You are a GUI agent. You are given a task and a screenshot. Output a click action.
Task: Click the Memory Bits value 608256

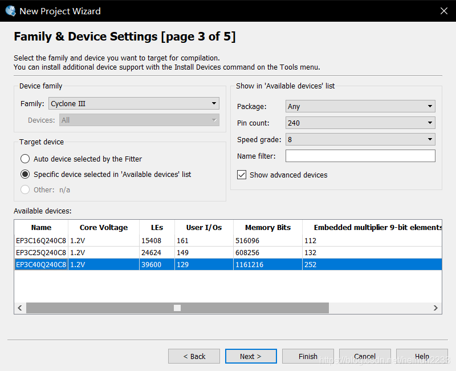point(247,252)
